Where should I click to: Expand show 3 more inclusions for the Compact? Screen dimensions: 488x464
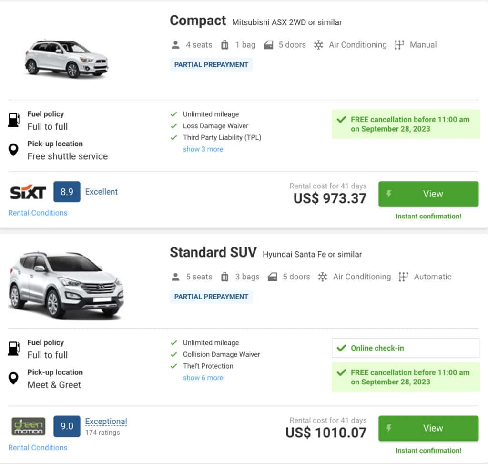click(x=203, y=149)
